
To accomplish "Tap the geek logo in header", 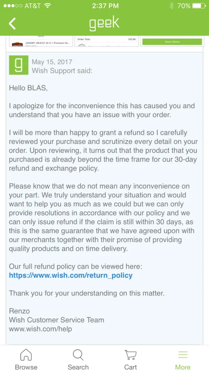I will point(104,23).
